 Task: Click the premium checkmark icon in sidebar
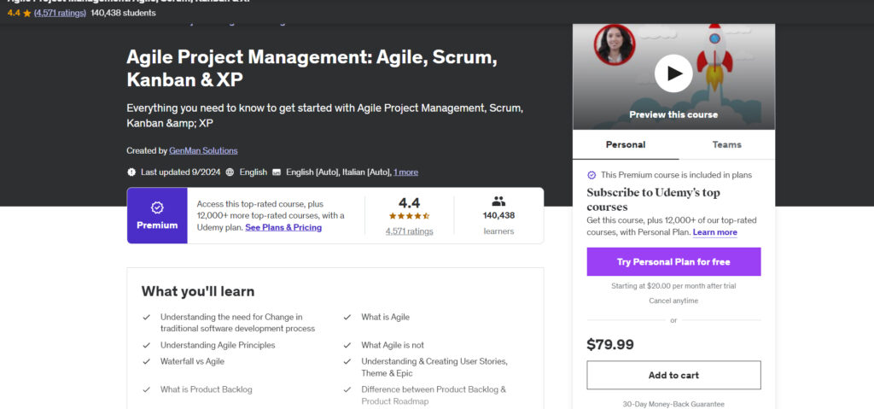click(x=591, y=175)
